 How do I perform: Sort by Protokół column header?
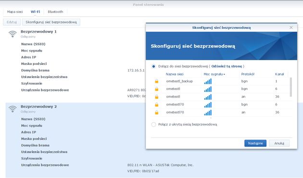click(248, 74)
